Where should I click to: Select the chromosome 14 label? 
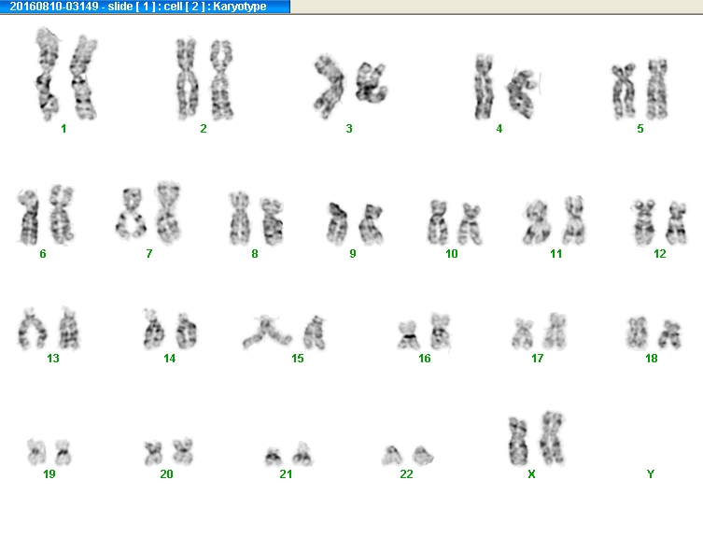point(170,359)
